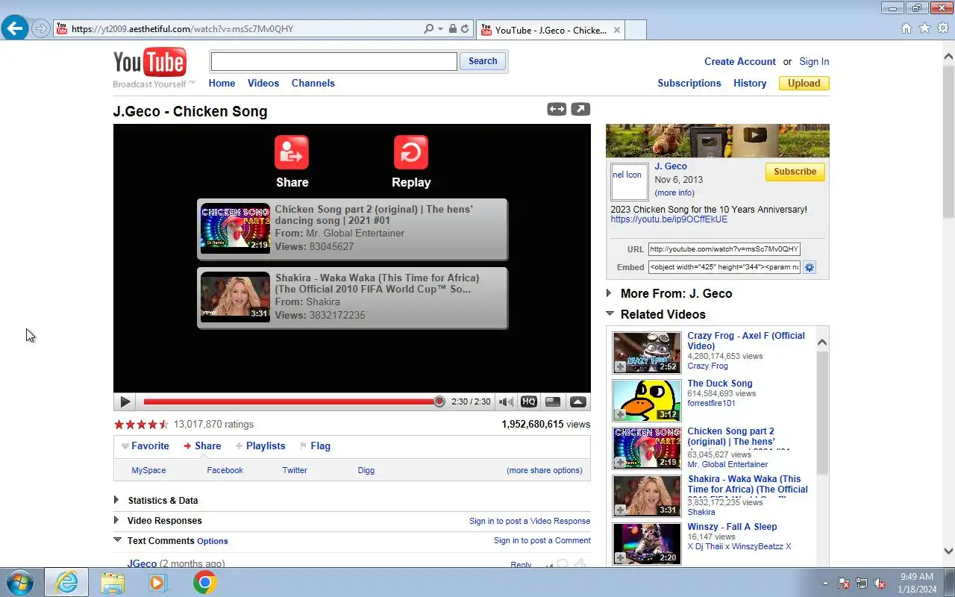Pop out the video with the arrow icon
The width and height of the screenshot is (955, 597).
pyautogui.click(x=580, y=109)
